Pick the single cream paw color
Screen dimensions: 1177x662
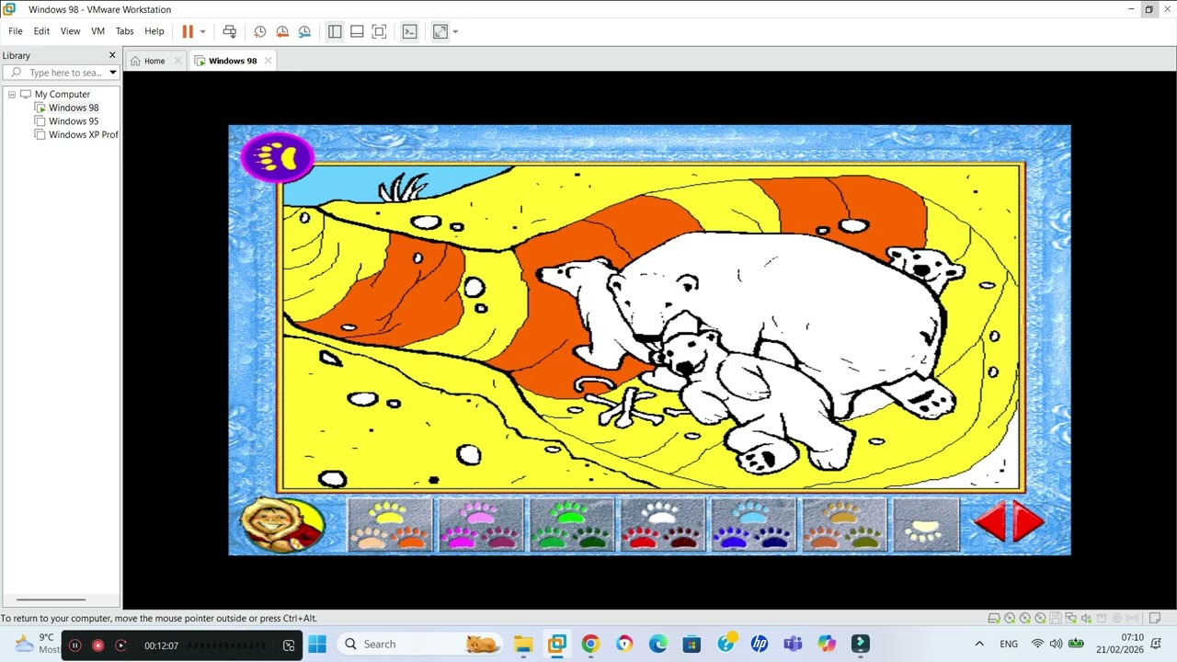(925, 530)
